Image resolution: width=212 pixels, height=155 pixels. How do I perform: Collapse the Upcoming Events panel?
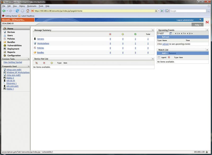coord(207,30)
